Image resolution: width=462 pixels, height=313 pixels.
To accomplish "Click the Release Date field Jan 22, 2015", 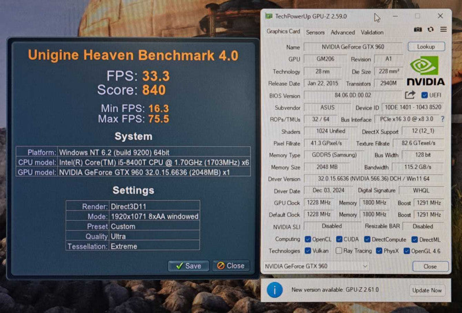I will [x=323, y=83].
